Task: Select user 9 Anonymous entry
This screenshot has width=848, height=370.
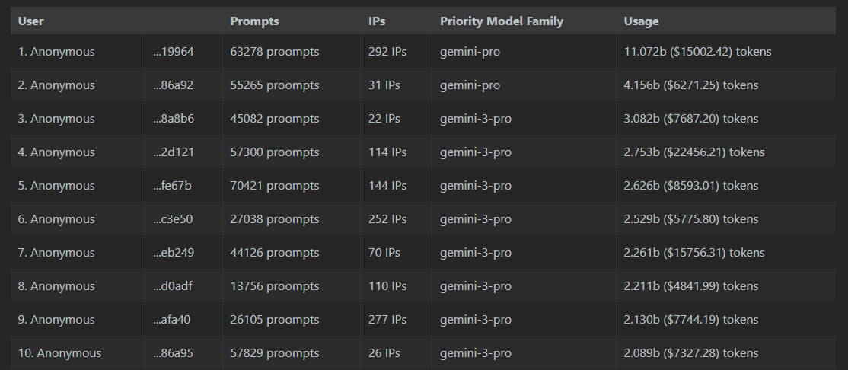Action: [x=56, y=321]
